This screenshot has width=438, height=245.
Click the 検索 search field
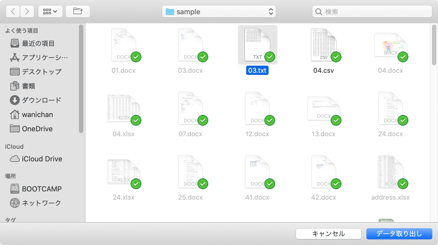pos(372,11)
